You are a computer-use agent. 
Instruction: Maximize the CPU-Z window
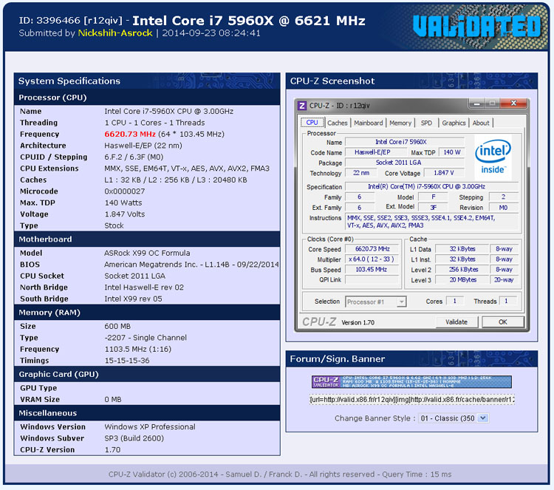point(492,105)
